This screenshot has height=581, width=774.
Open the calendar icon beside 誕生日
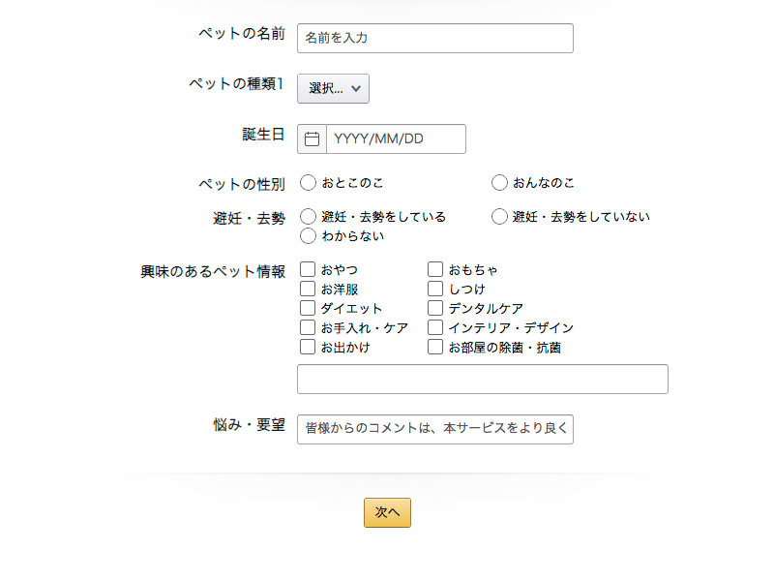311,138
